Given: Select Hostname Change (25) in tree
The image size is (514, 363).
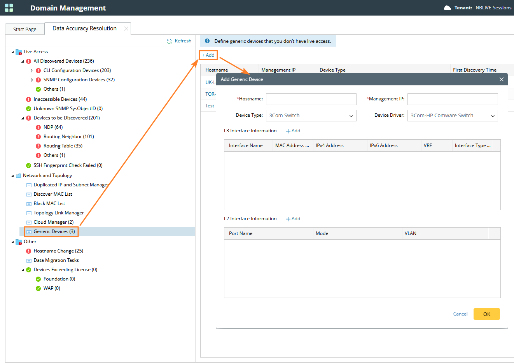Looking at the screenshot, I should 58,251.
